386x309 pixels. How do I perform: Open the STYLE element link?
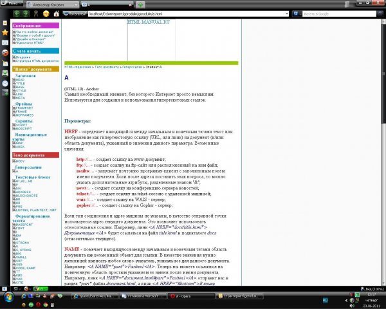21,91
